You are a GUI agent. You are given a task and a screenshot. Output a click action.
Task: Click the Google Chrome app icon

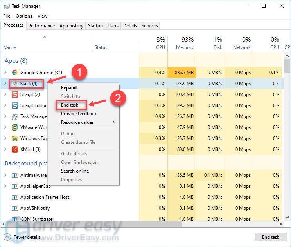pyautogui.click(x=14, y=73)
